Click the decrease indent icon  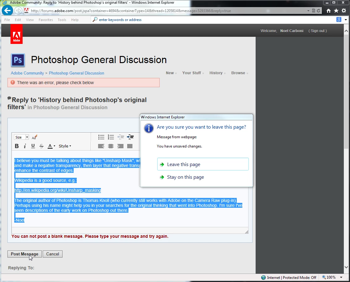[x=121, y=137]
